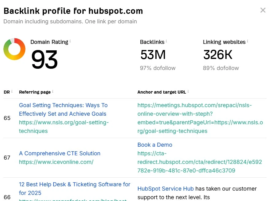Image resolution: width=278 pixels, height=201 pixels.
Task: Select the 326K linking websites figure
Action: [x=218, y=55]
